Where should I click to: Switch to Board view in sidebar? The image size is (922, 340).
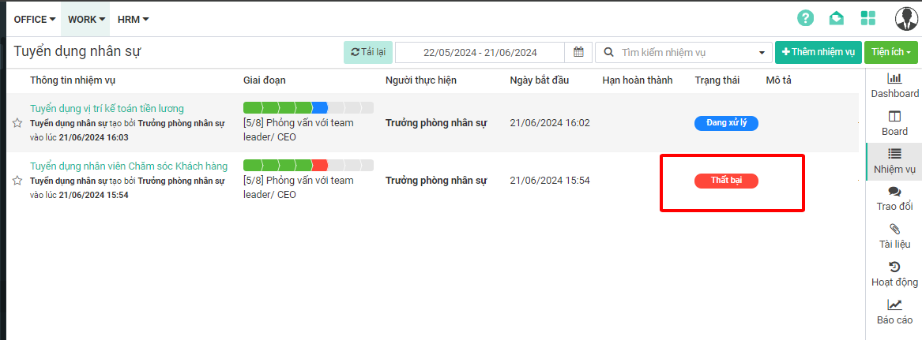[894, 123]
